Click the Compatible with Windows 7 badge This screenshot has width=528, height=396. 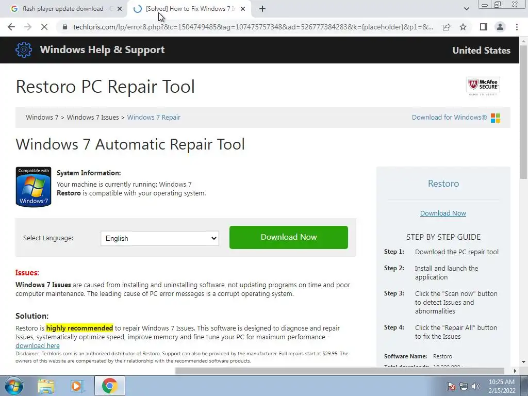[34, 187]
